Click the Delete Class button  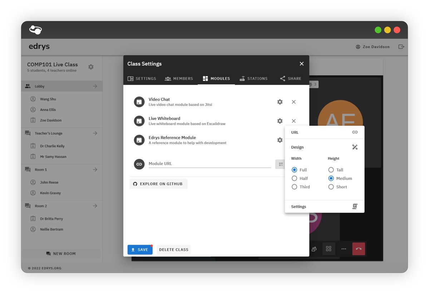(x=174, y=250)
